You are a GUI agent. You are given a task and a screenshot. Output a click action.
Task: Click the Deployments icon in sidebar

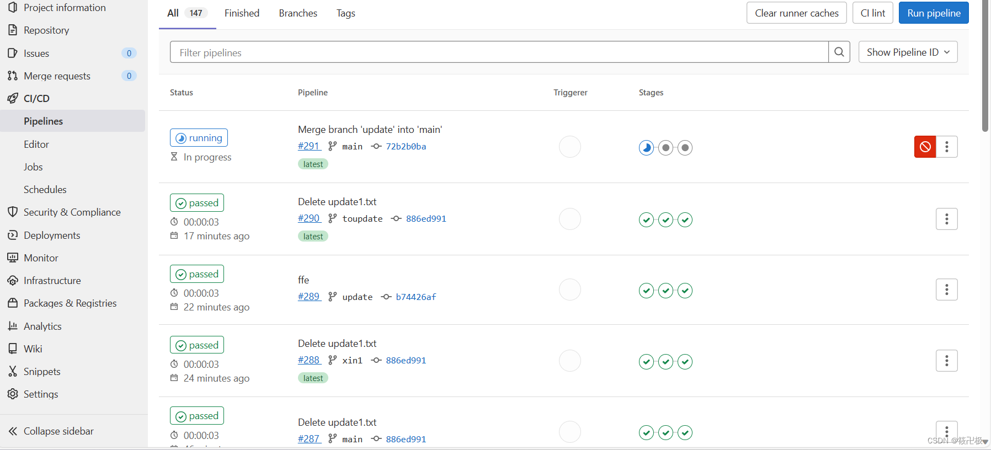[x=13, y=235]
